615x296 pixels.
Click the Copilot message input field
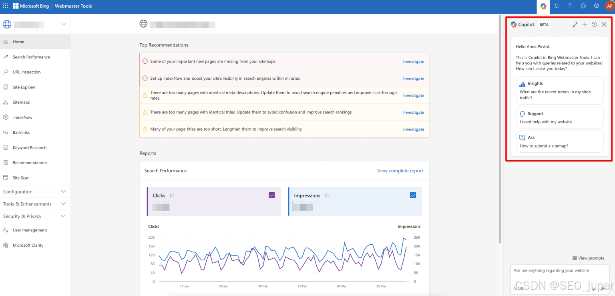(559, 279)
